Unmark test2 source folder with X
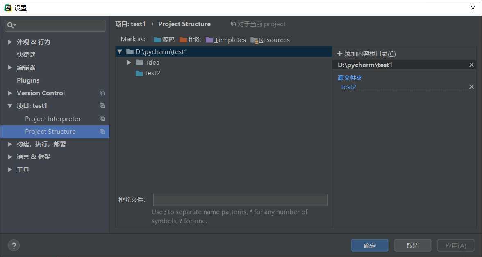 [471, 87]
